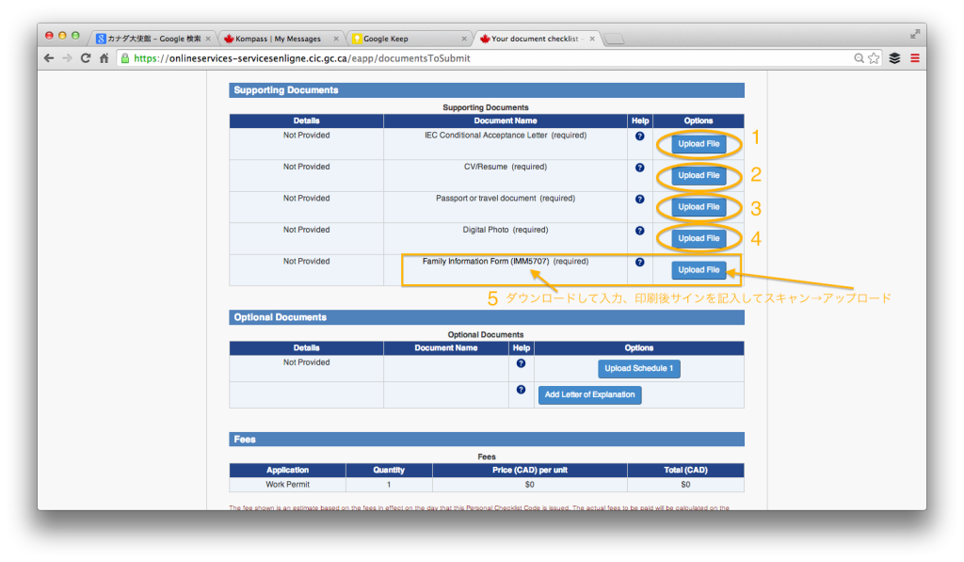Click Add Letter of Explanation button

click(589, 394)
